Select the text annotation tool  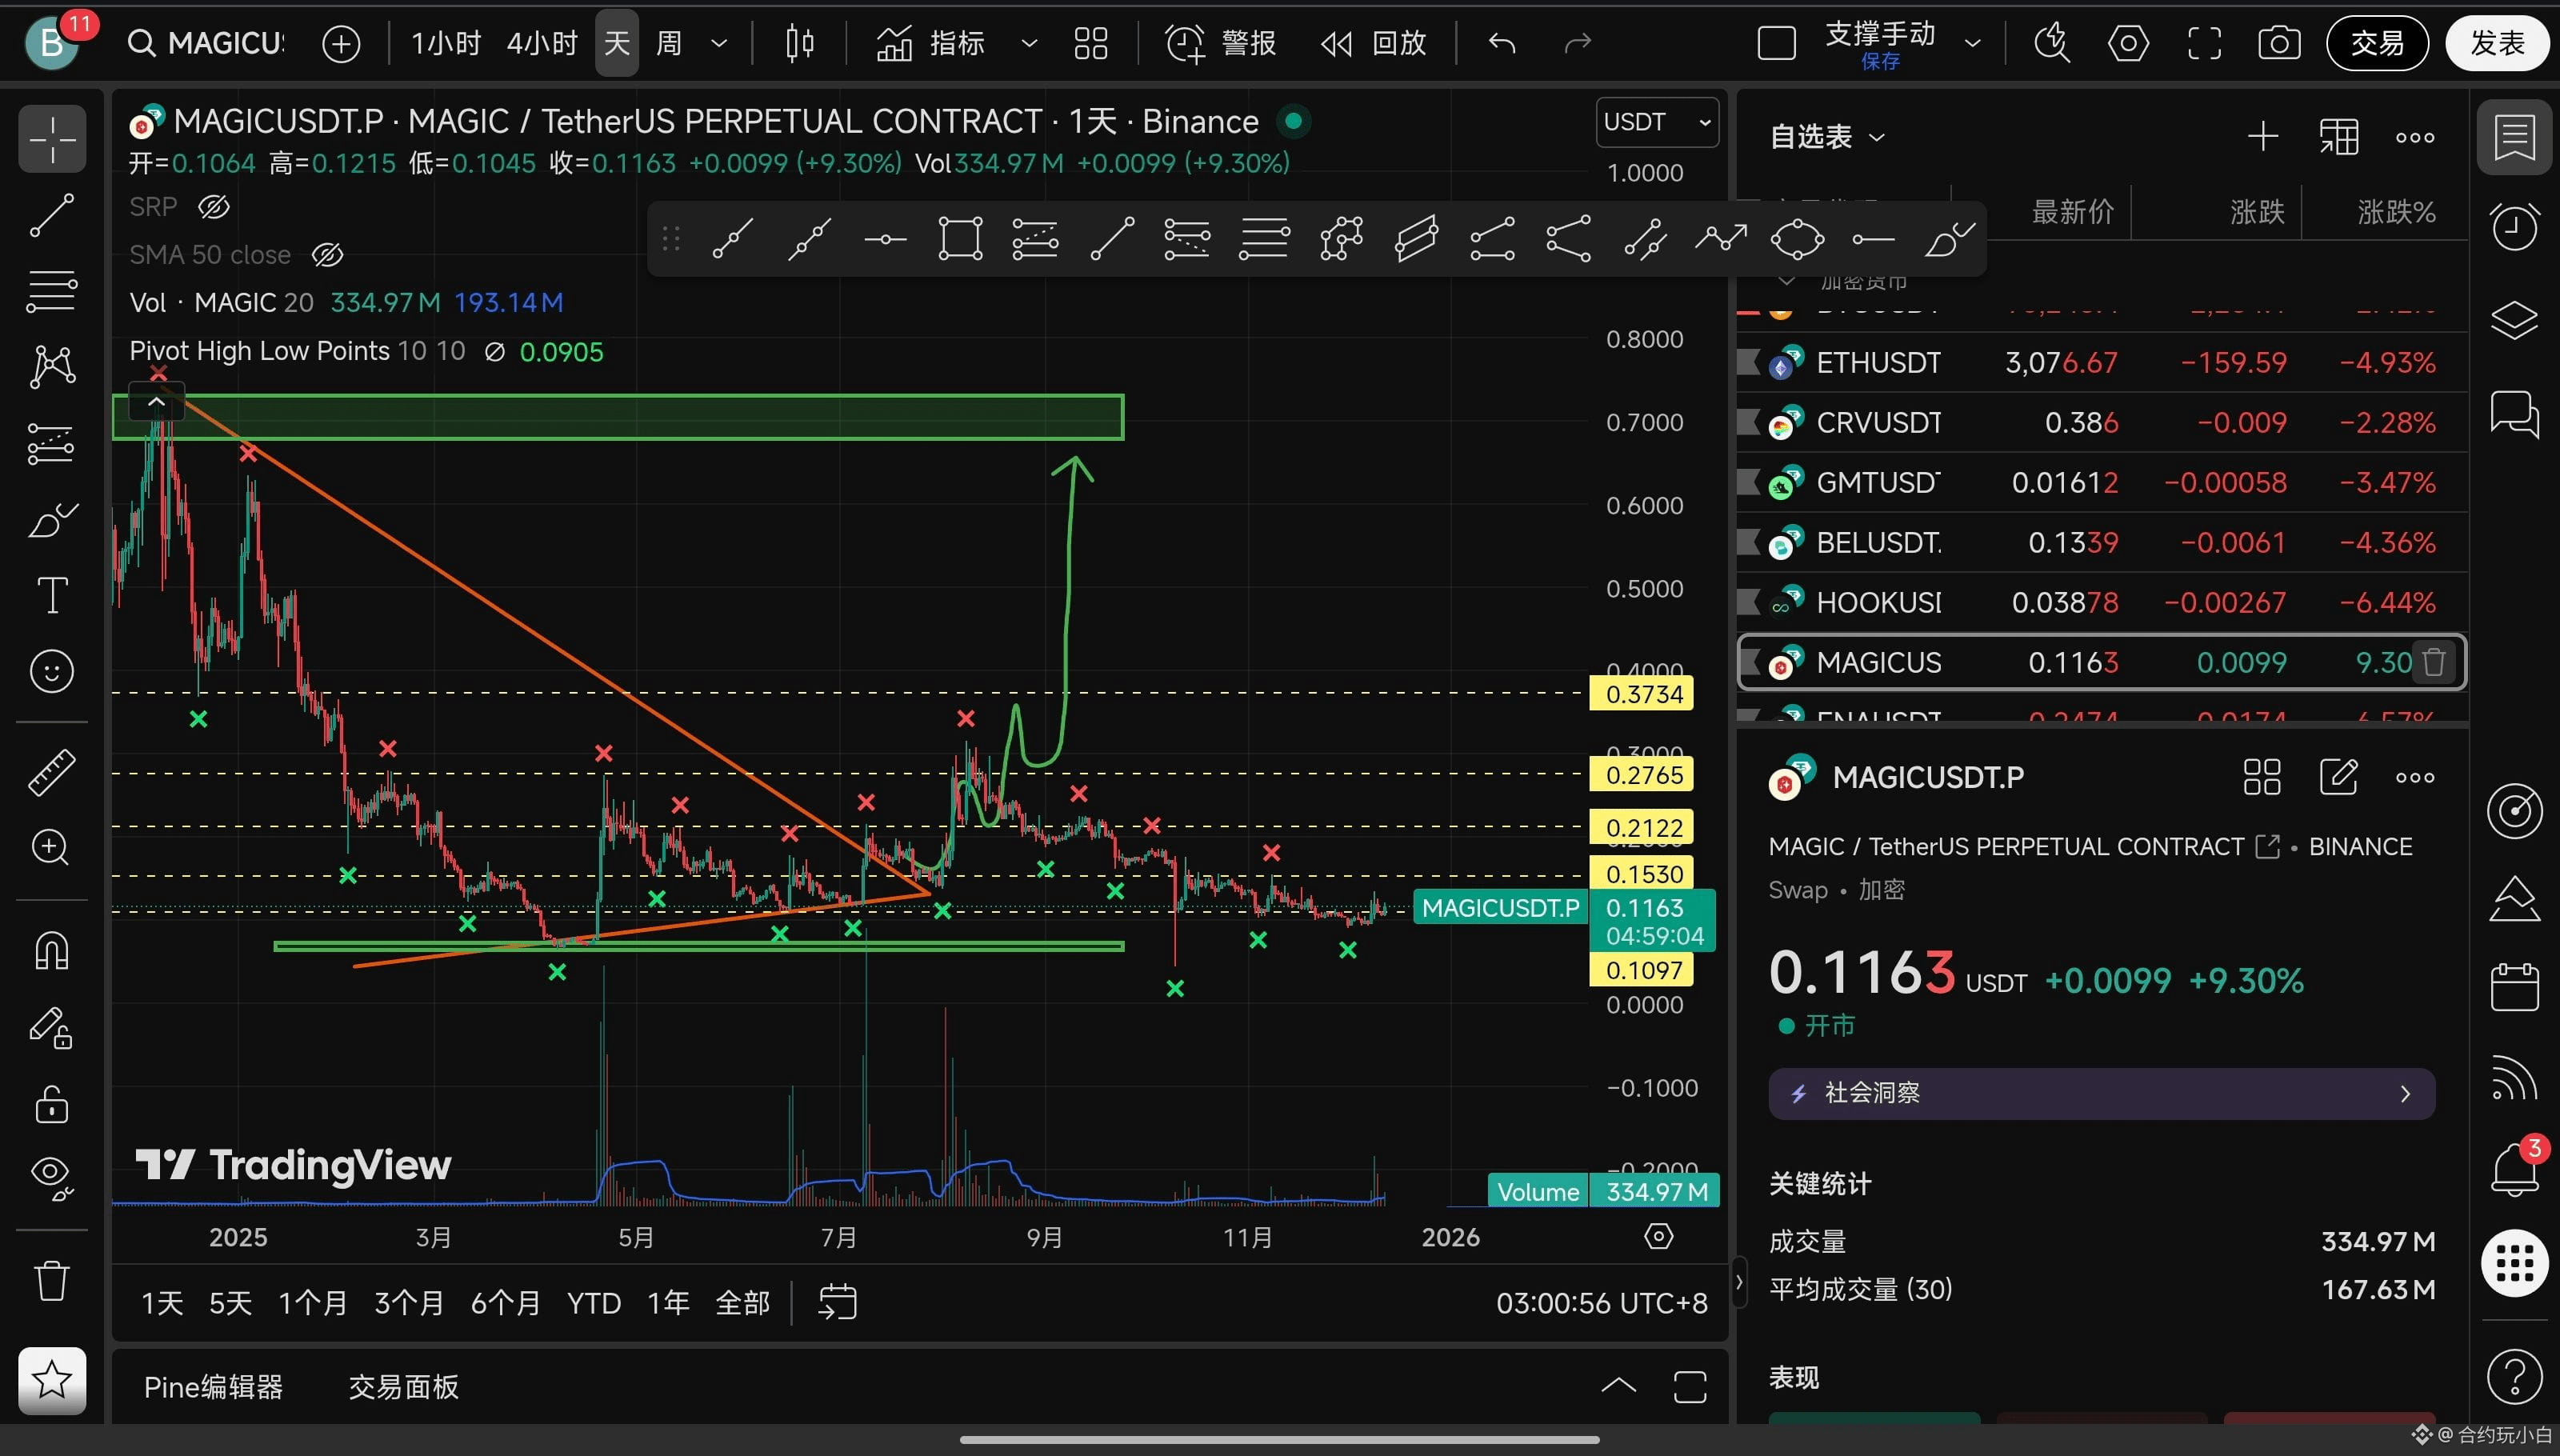tap(52, 595)
